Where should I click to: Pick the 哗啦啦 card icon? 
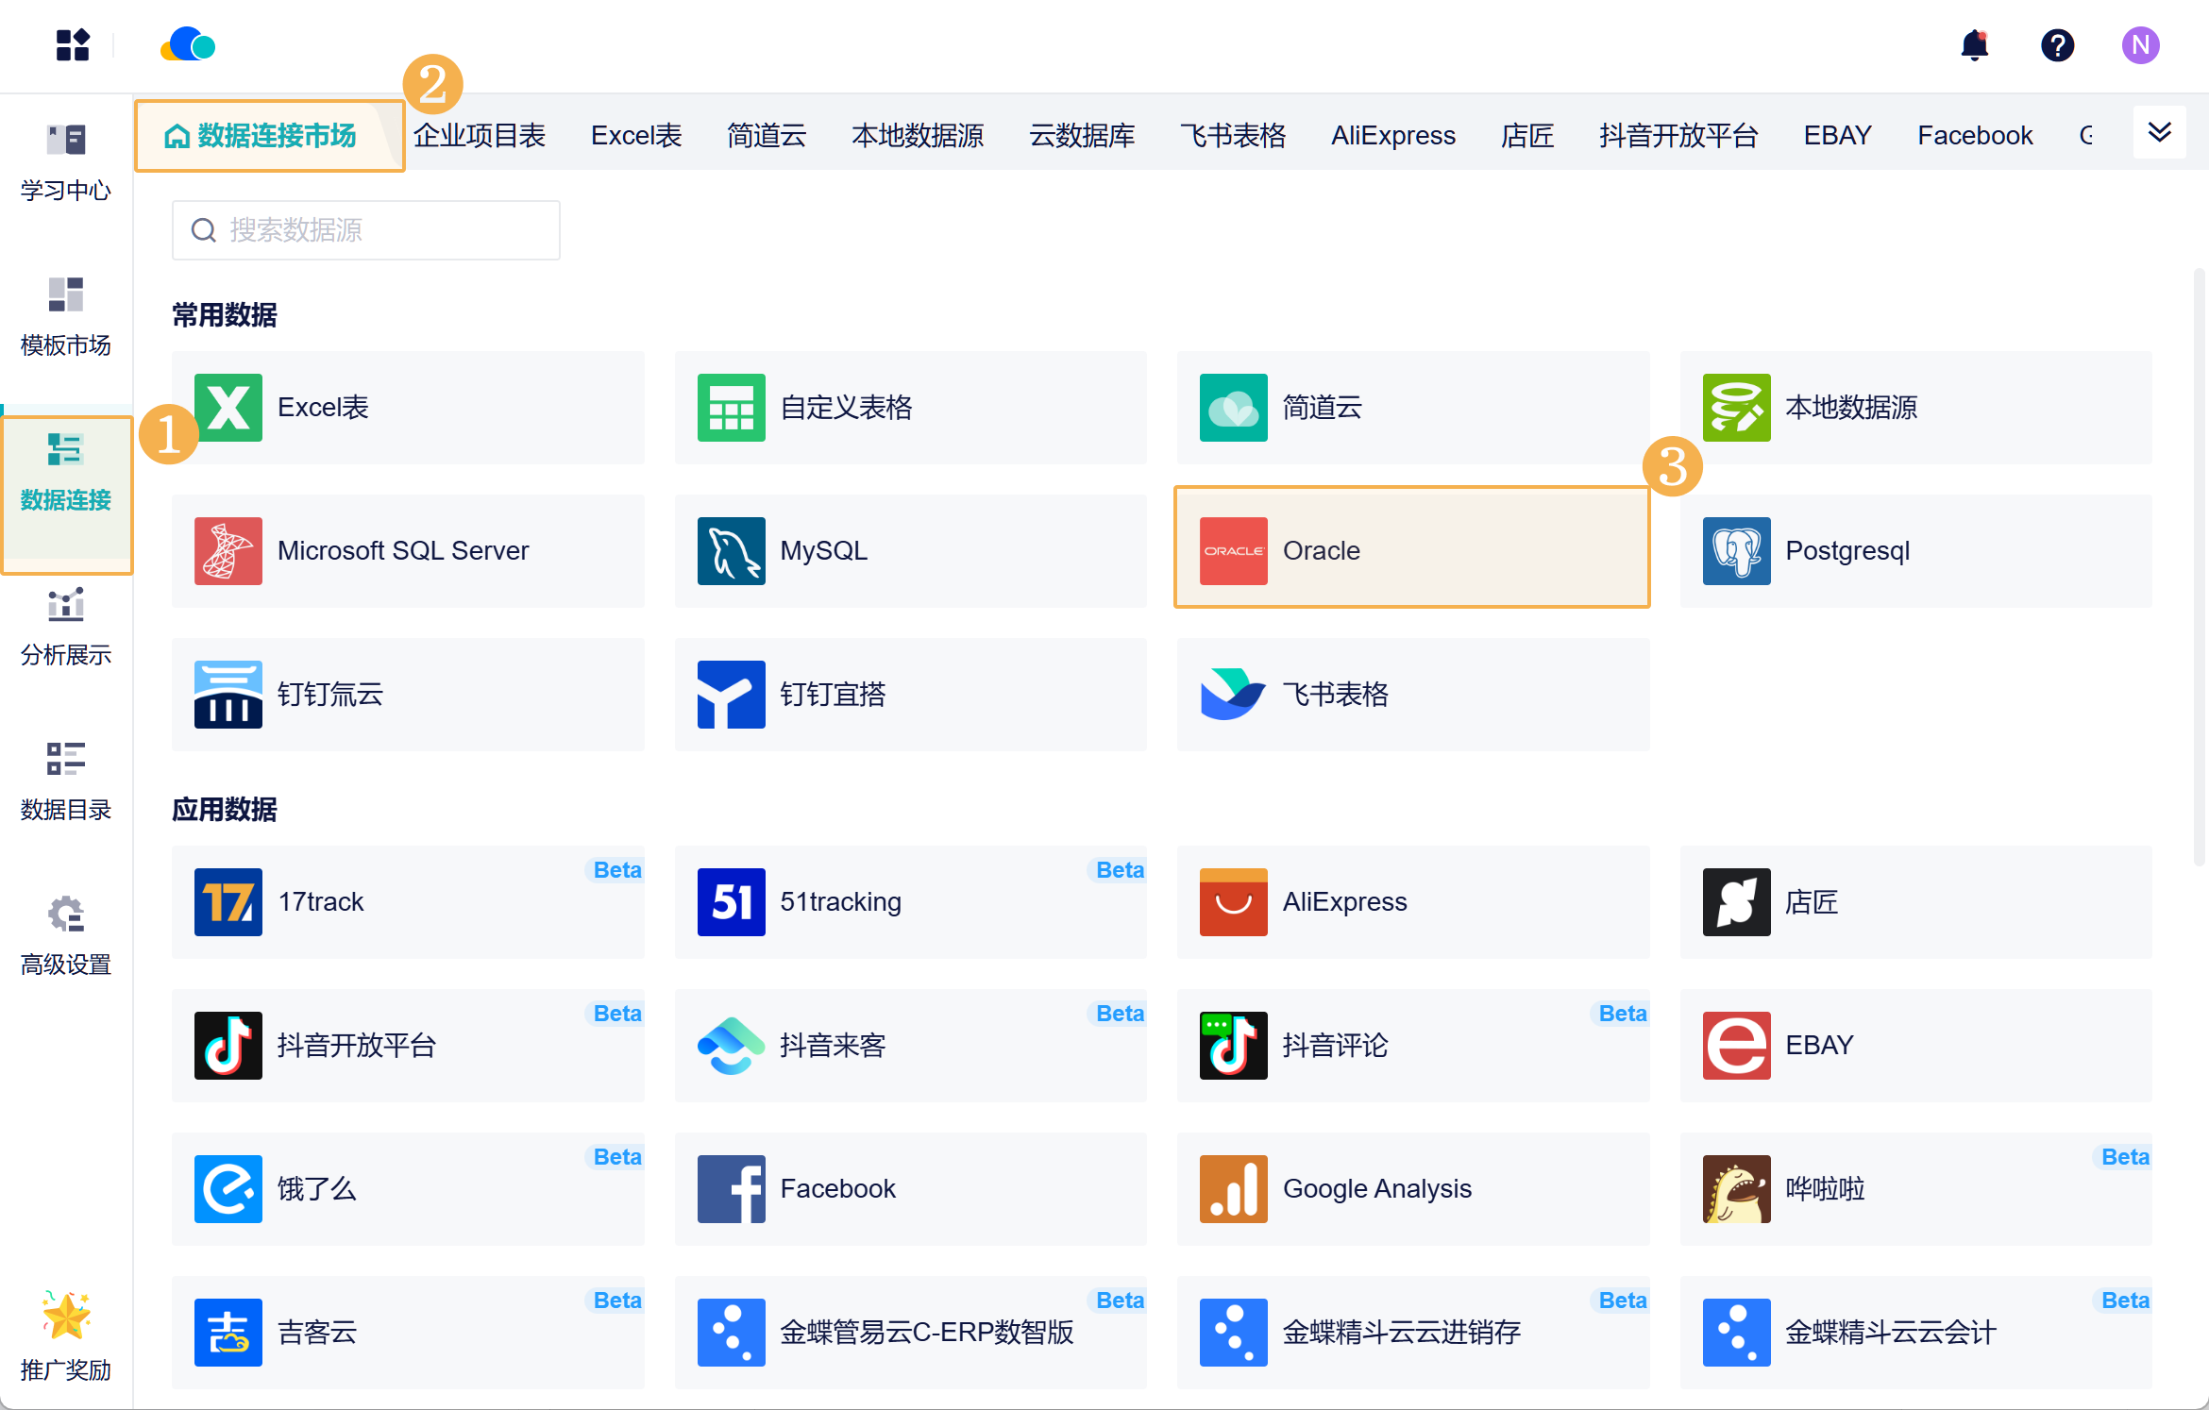(x=1737, y=1189)
